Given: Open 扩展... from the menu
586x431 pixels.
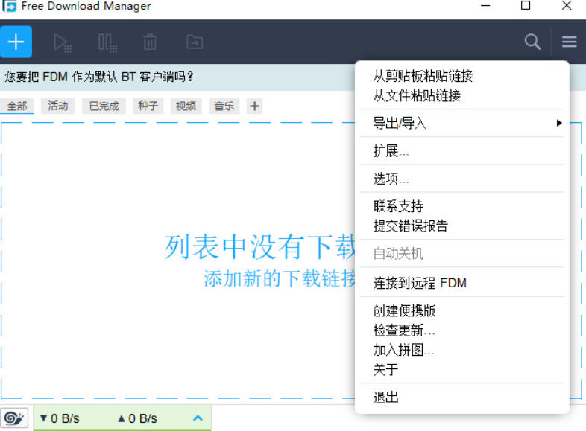Looking at the screenshot, I should pyautogui.click(x=462, y=151).
